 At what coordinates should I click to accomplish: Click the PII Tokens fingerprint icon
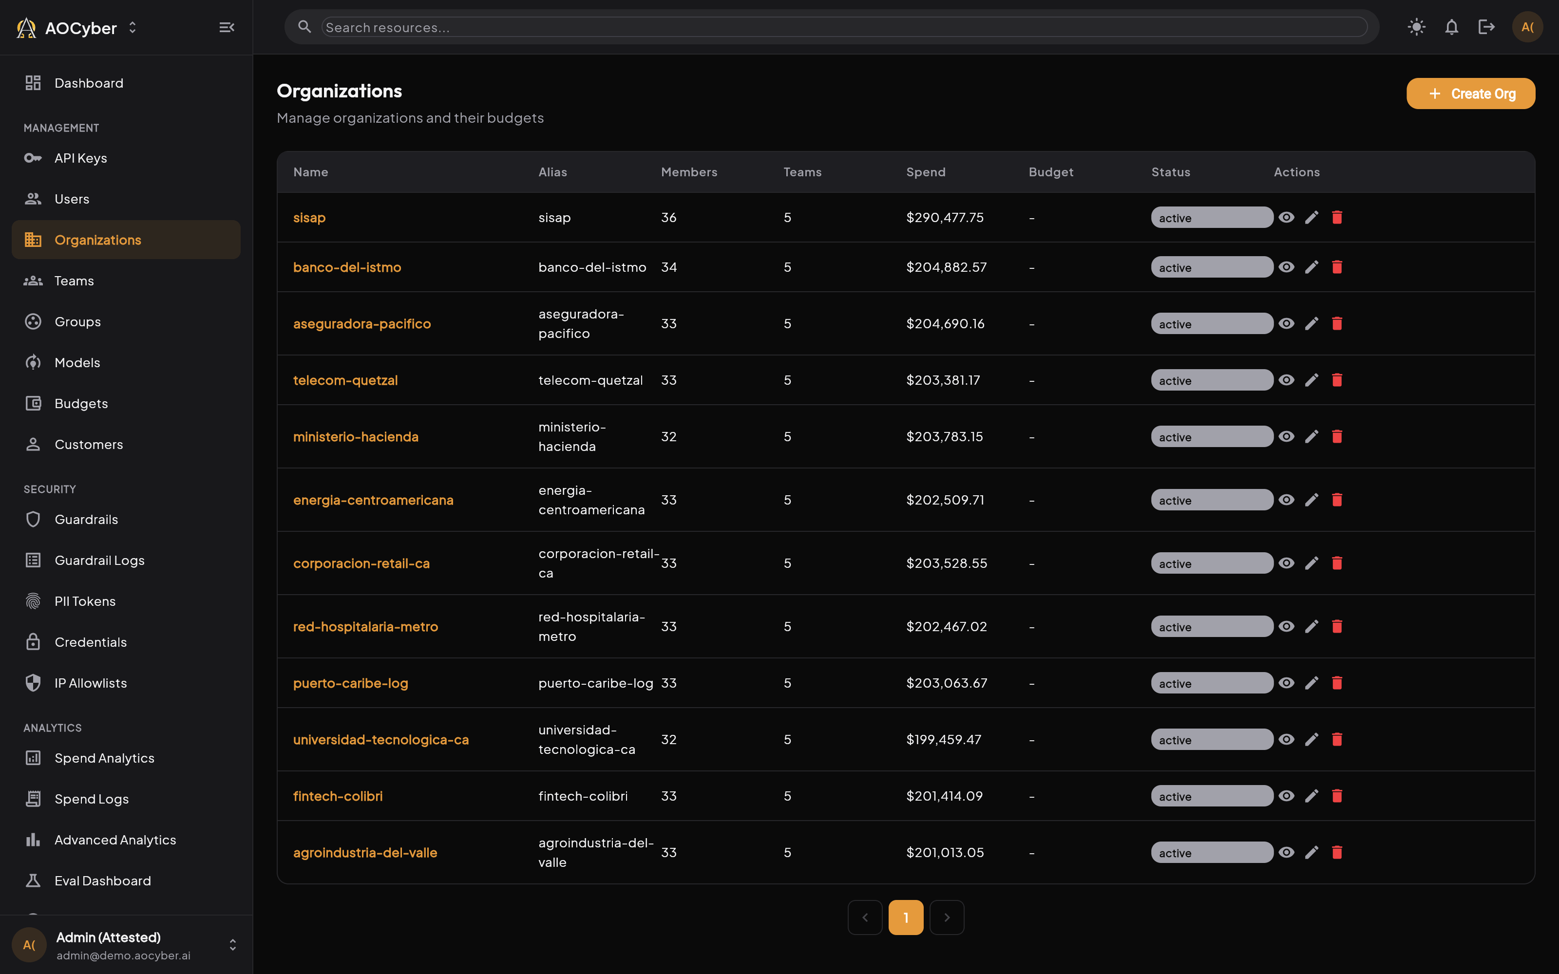pyautogui.click(x=33, y=601)
